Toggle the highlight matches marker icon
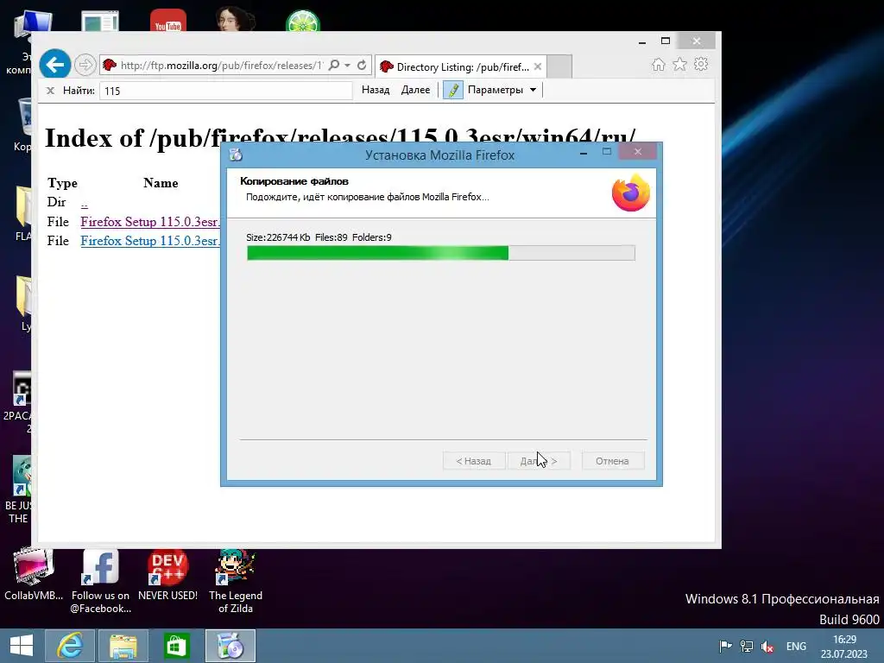 tap(453, 90)
